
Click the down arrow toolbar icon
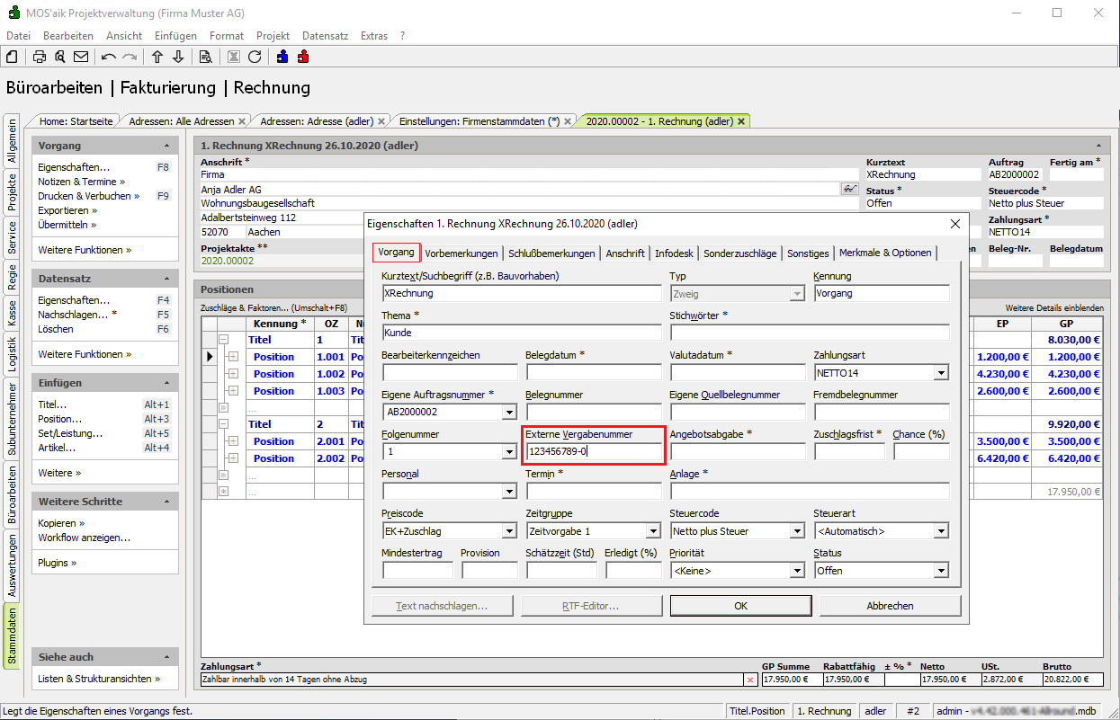pos(178,57)
